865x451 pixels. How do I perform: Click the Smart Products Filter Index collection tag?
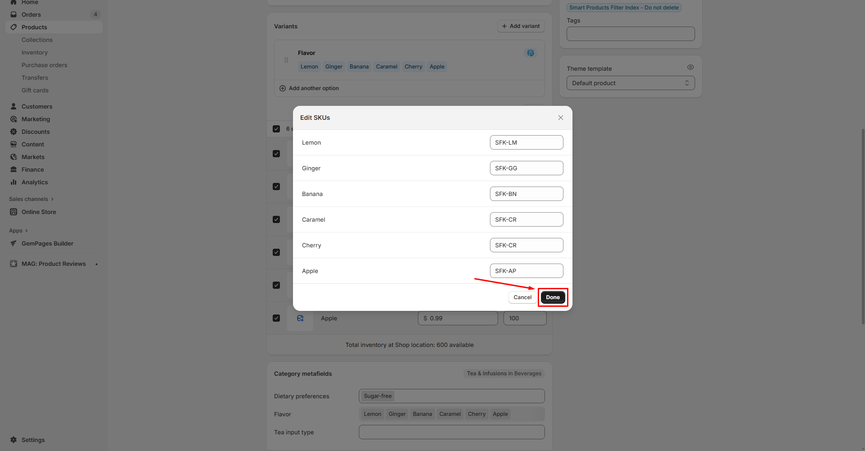click(x=624, y=8)
